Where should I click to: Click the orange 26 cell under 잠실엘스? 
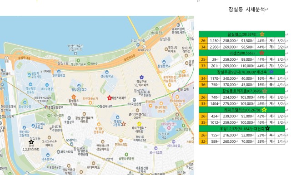coord(203,41)
